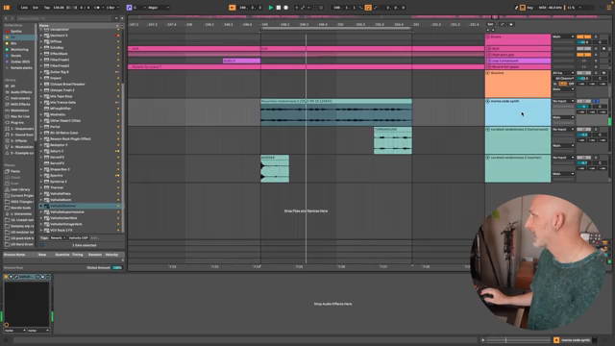Open morse code synth 'No Input' dropdown
Image resolution: width=615 pixels, height=346 pixels.
(x=563, y=101)
